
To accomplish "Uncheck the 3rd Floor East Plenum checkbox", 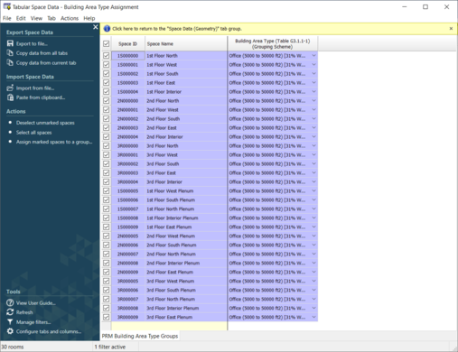I will coord(106,317).
